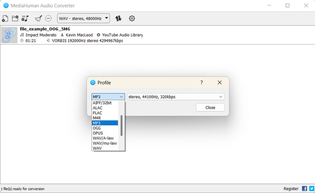This screenshot has width=315, height=193.
Task: Maximize the MediaHuman Audio Converter window
Action: tap(288, 5)
